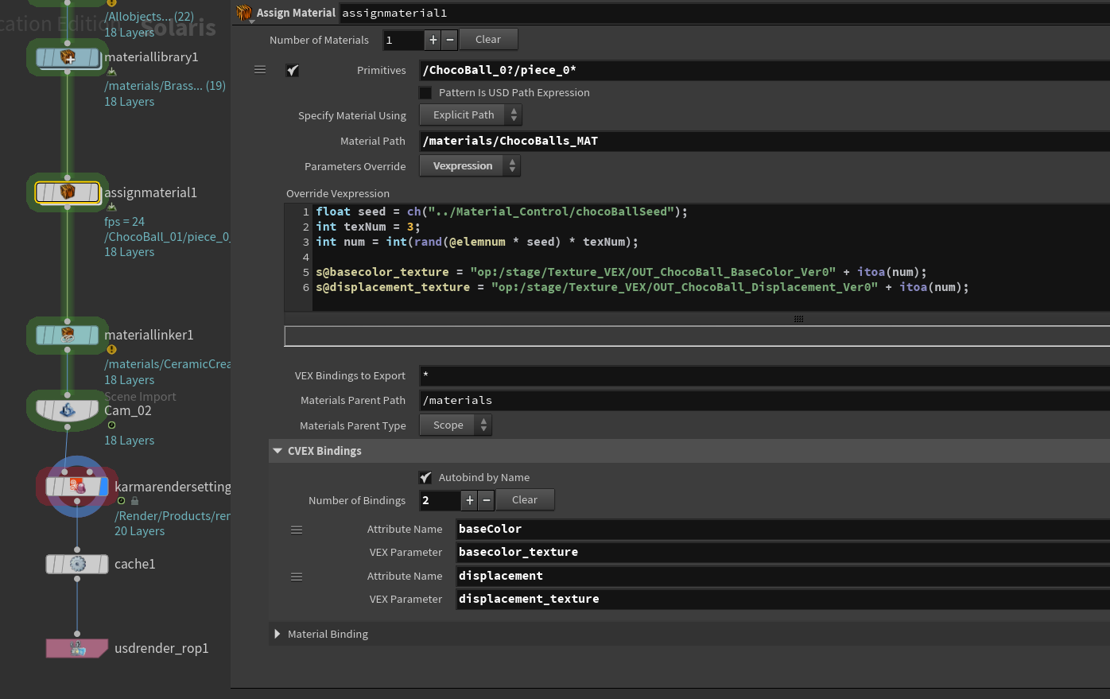Select the karmarendersettings node icon

coord(77,487)
